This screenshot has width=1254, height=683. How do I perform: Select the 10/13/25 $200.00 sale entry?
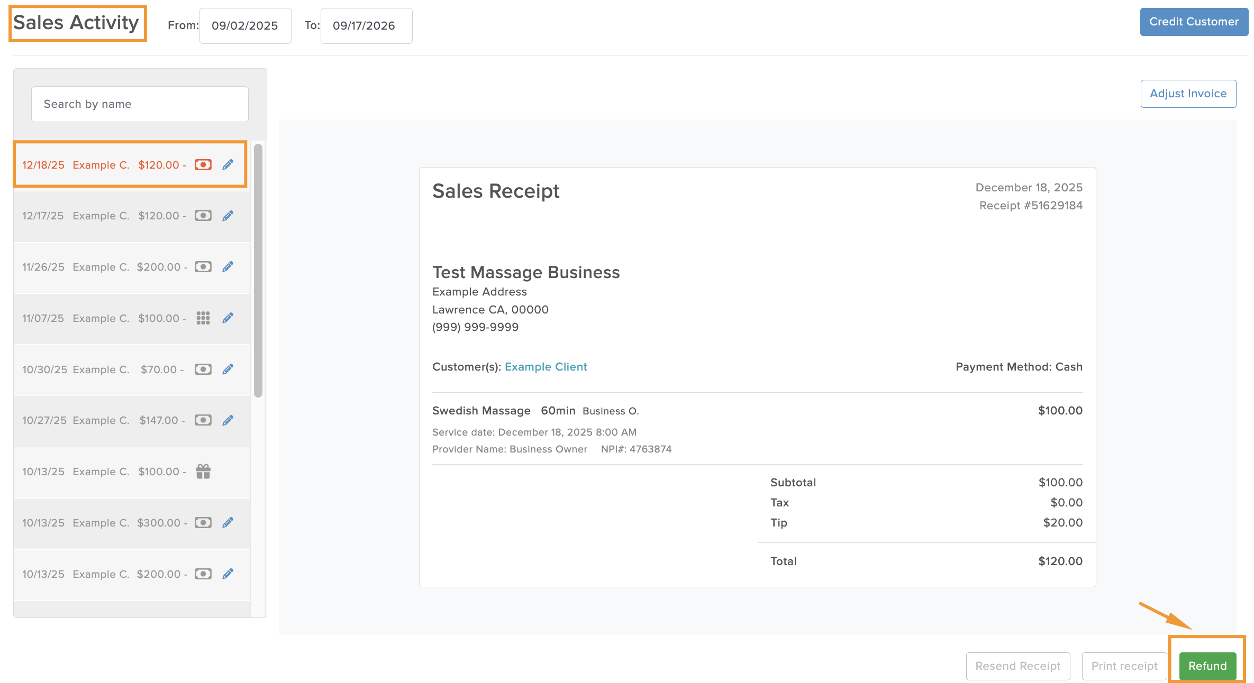coord(132,574)
